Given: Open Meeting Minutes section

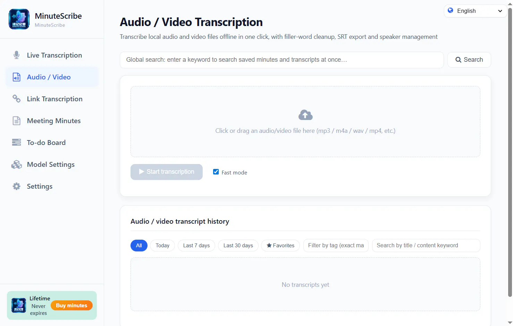Looking at the screenshot, I should click(52, 121).
